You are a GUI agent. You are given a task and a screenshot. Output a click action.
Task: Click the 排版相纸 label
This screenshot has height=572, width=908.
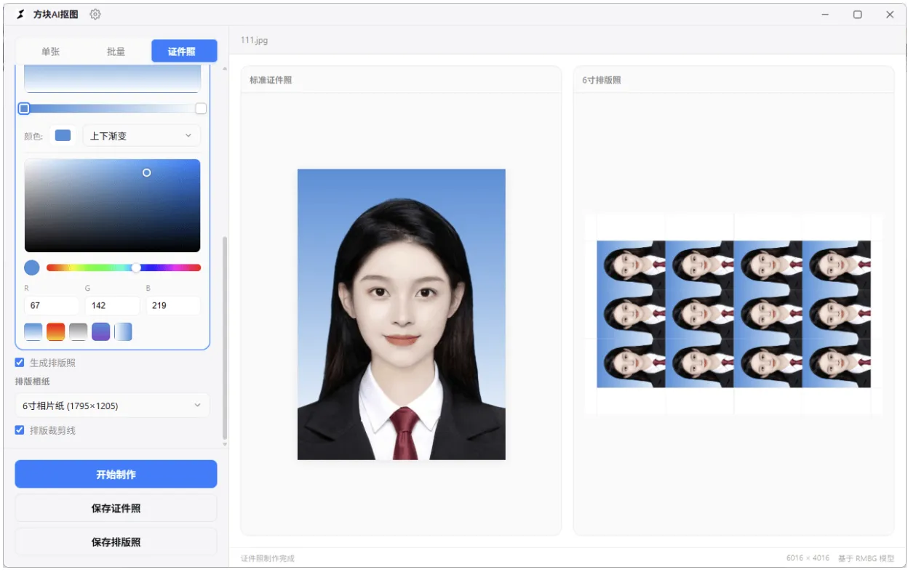point(33,382)
